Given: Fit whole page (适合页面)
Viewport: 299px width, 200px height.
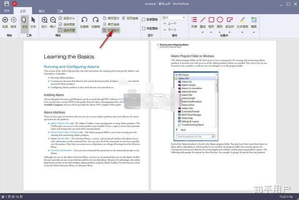Looking at the screenshot, I should 67,30.
